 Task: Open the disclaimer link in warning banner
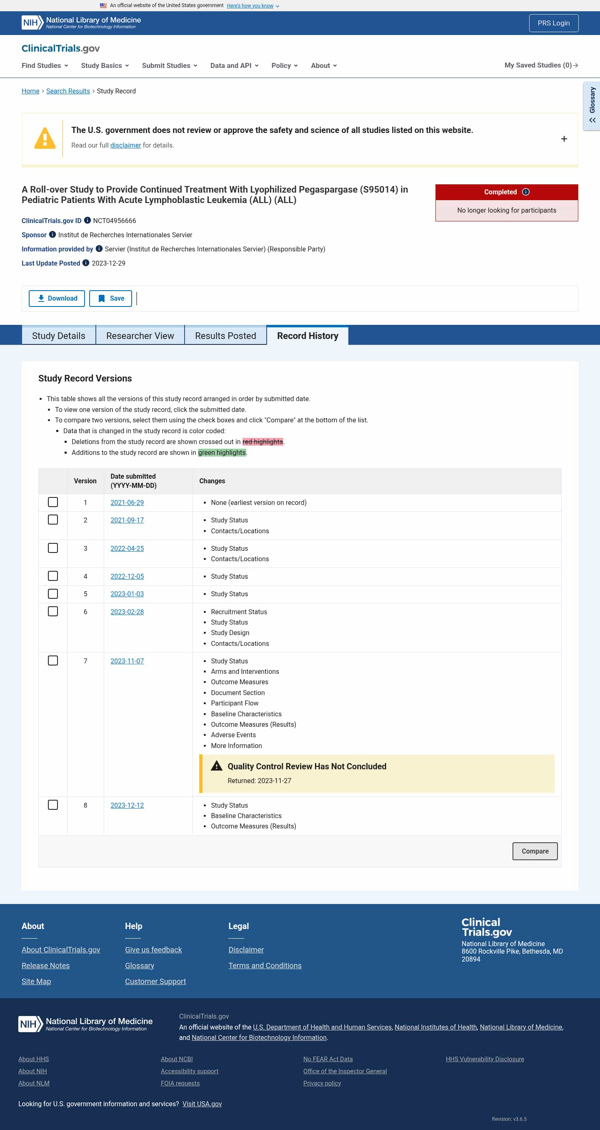click(x=125, y=145)
